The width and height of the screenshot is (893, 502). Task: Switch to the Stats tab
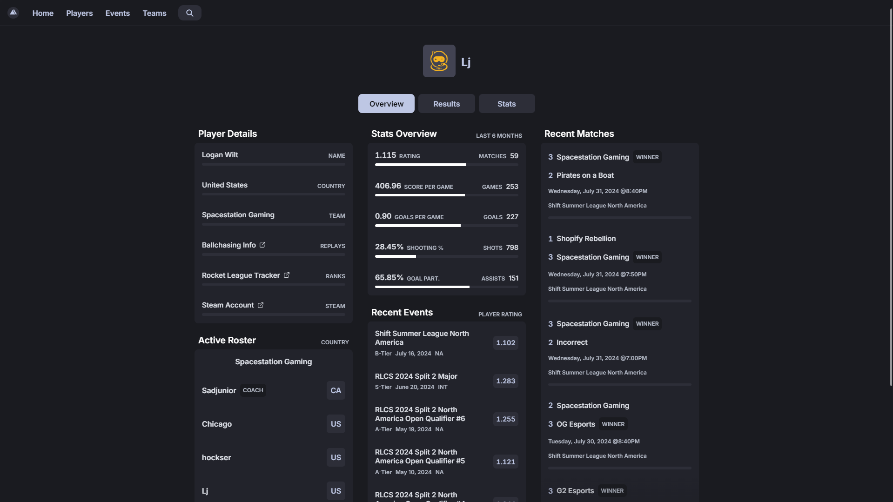tap(506, 104)
